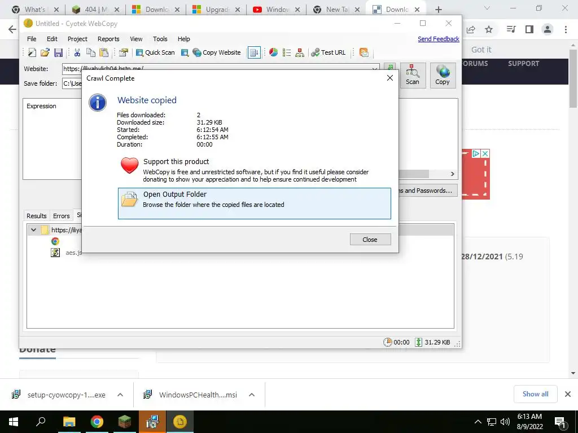Open the Website URL dropdown arrow
Image resolution: width=578 pixels, height=433 pixels.
[375, 68]
